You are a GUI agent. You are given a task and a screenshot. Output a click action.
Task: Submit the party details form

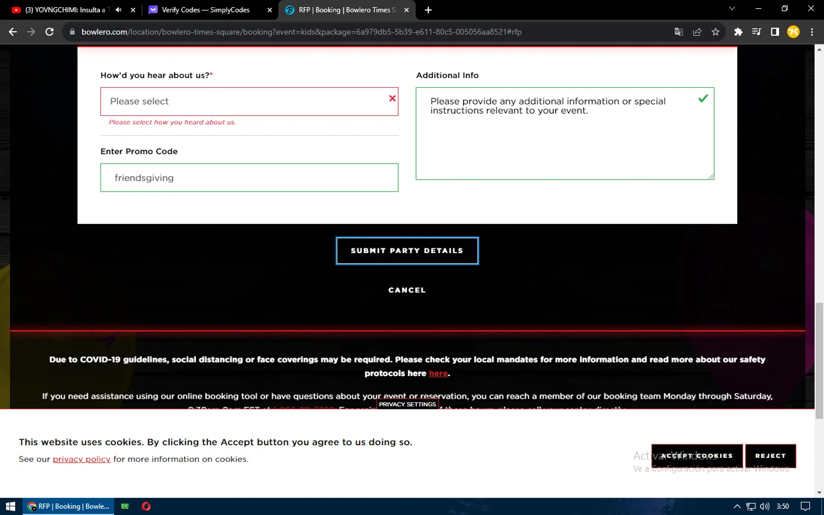point(407,251)
